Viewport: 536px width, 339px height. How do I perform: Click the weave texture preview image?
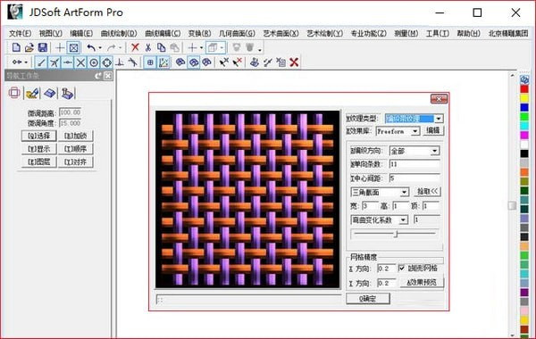point(247,199)
